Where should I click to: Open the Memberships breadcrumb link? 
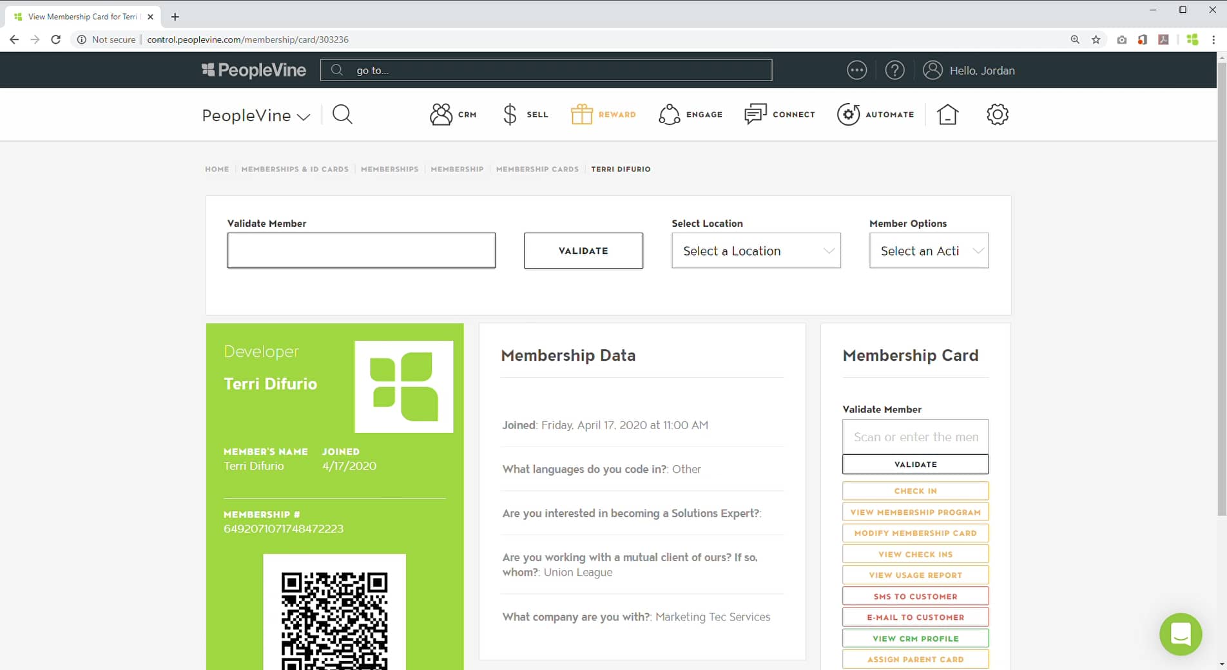(x=389, y=169)
